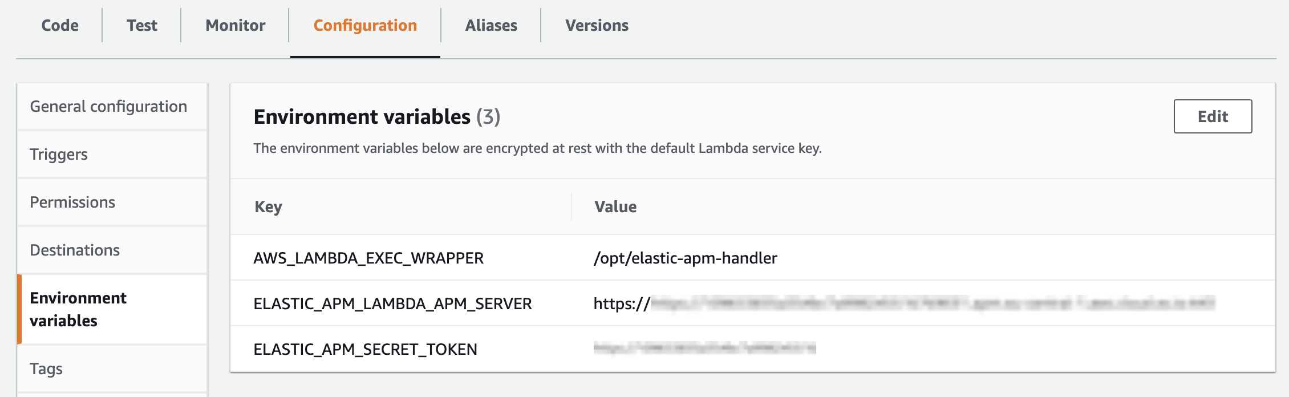Open the Code tab

(59, 25)
